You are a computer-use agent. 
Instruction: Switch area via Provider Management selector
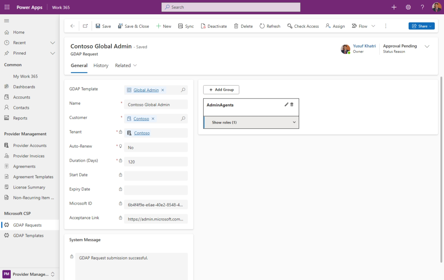pyautogui.click(x=30, y=274)
